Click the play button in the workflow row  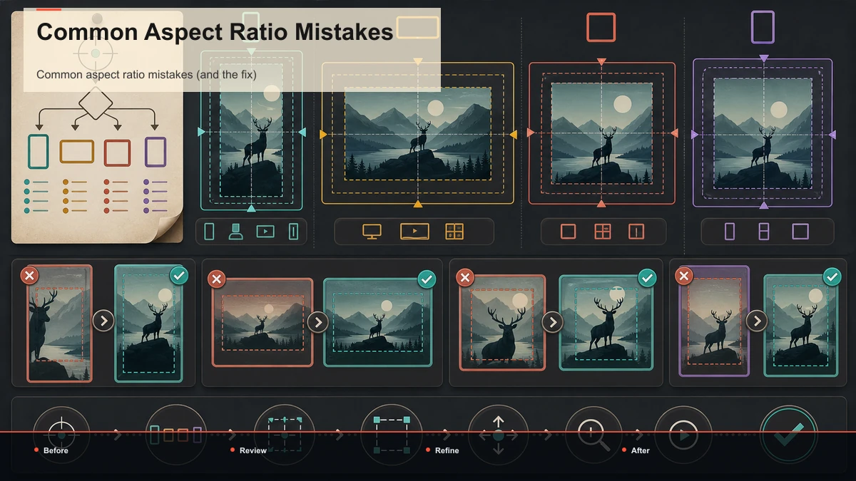[683, 435]
